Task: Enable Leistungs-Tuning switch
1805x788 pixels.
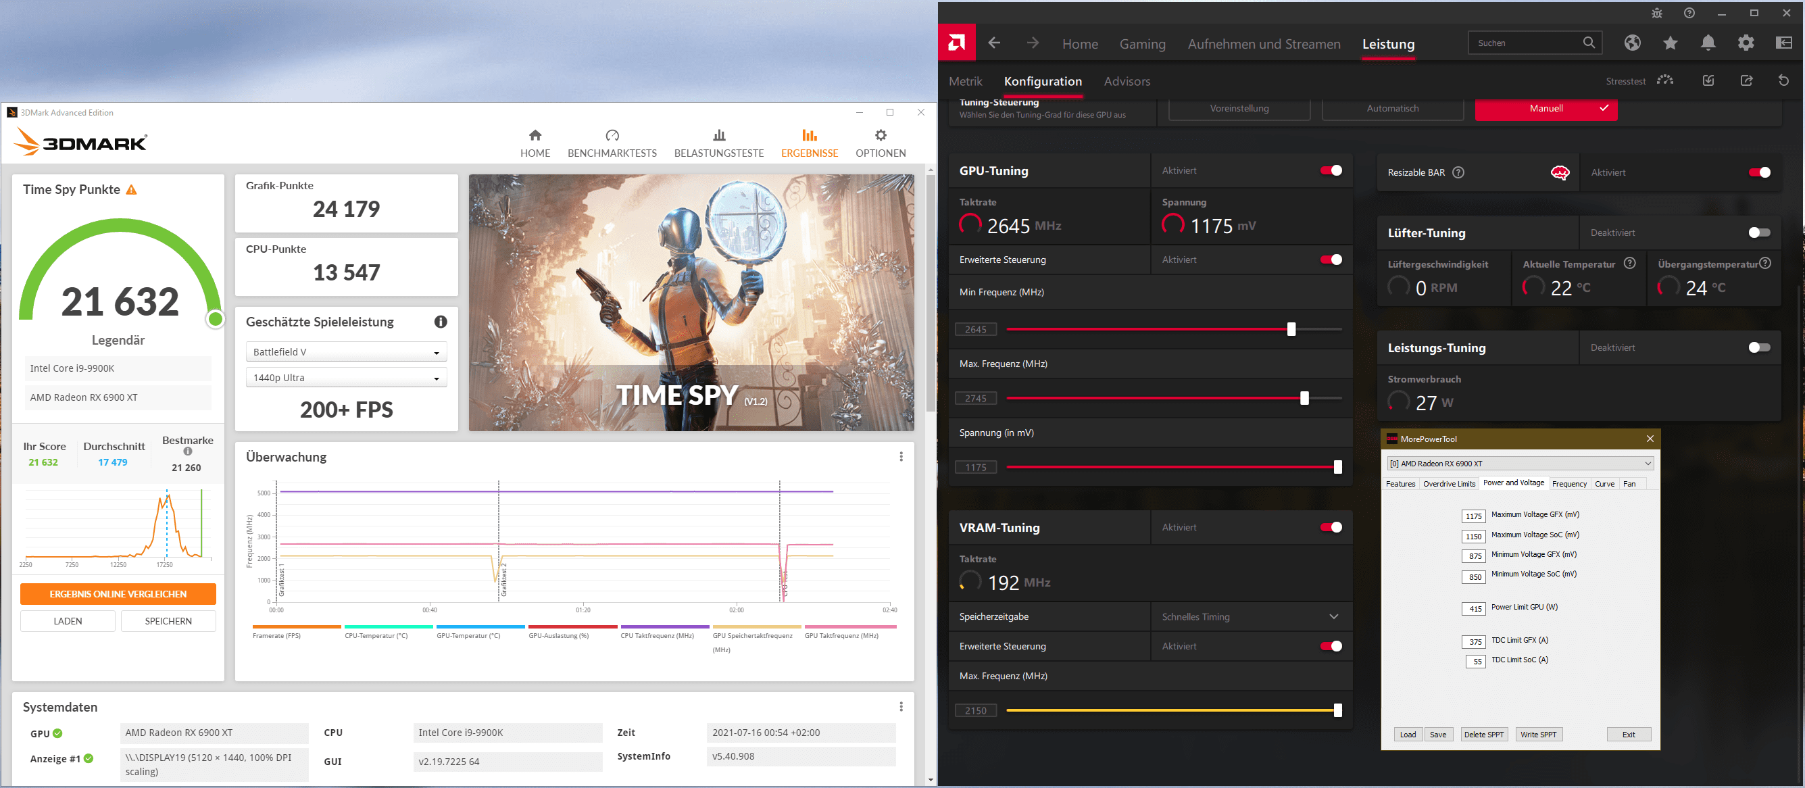Action: tap(1760, 347)
